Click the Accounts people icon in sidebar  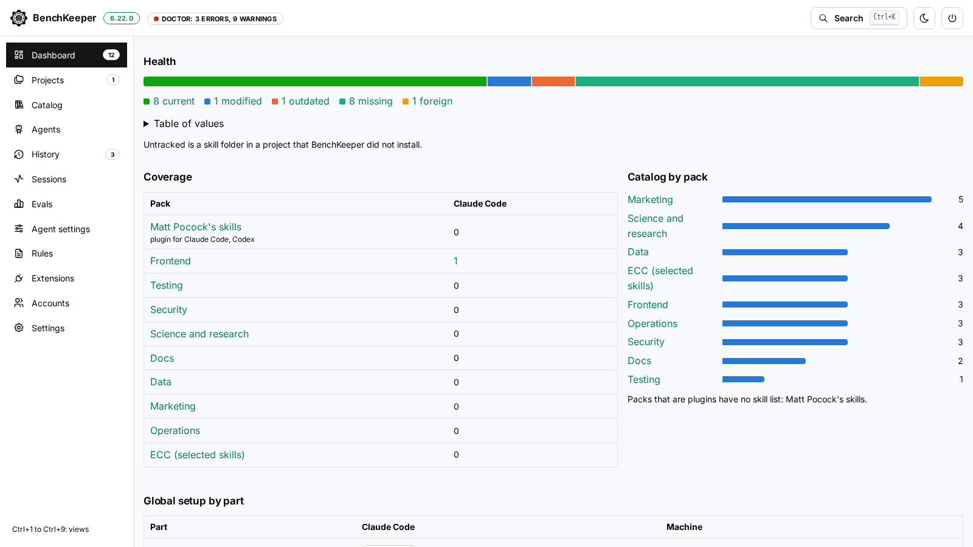click(19, 303)
